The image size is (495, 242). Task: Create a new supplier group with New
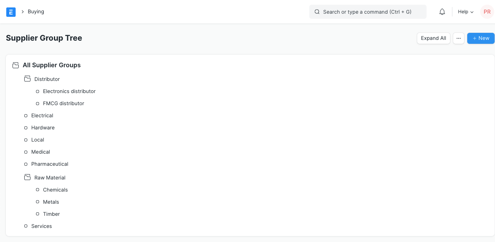click(x=481, y=38)
